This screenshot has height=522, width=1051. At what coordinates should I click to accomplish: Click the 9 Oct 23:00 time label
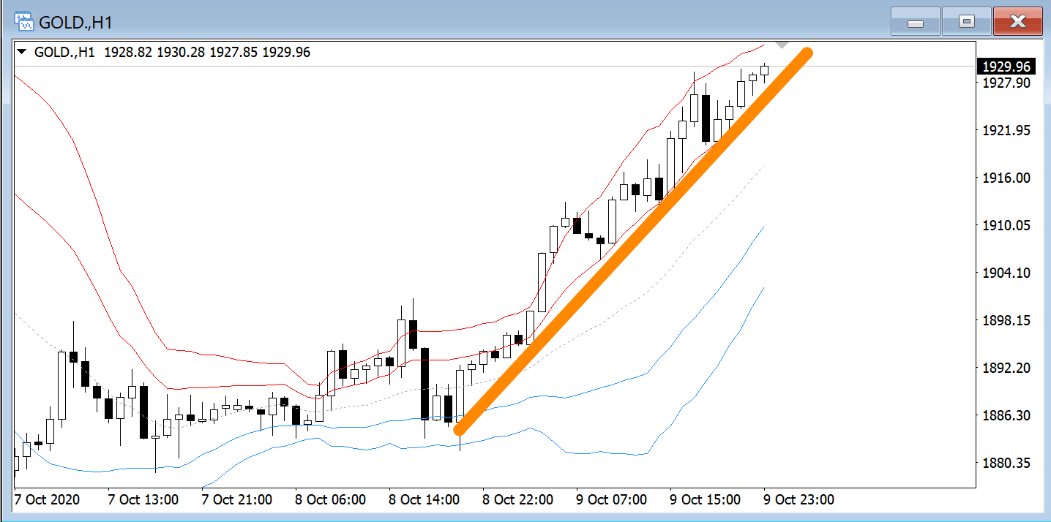point(798,500)
